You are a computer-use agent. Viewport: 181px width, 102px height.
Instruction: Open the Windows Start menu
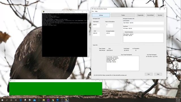point(2,100)
